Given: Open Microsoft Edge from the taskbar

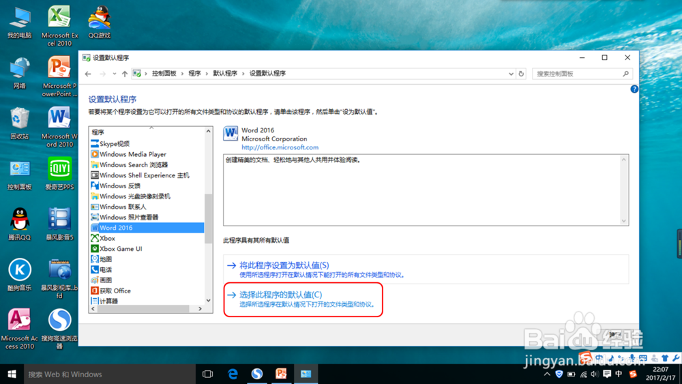Looking at the screenshot, I should (233, 374).
